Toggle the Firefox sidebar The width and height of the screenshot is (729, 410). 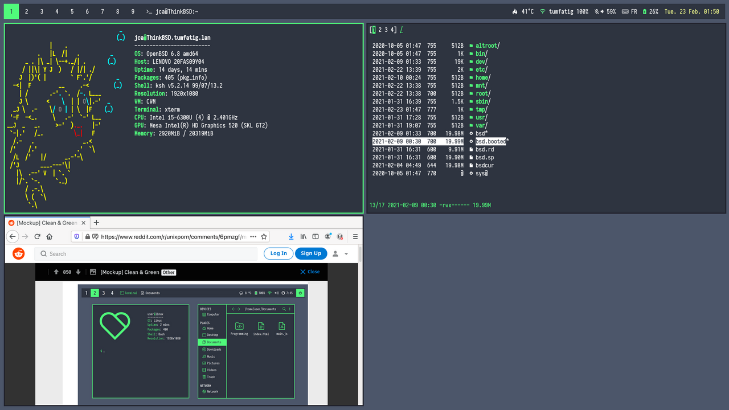316,236
